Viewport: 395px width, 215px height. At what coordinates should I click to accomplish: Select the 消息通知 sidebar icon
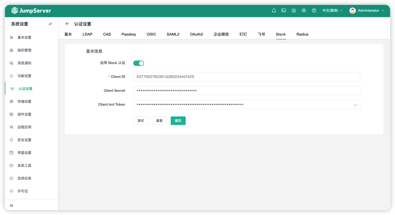tap(11, 63)
